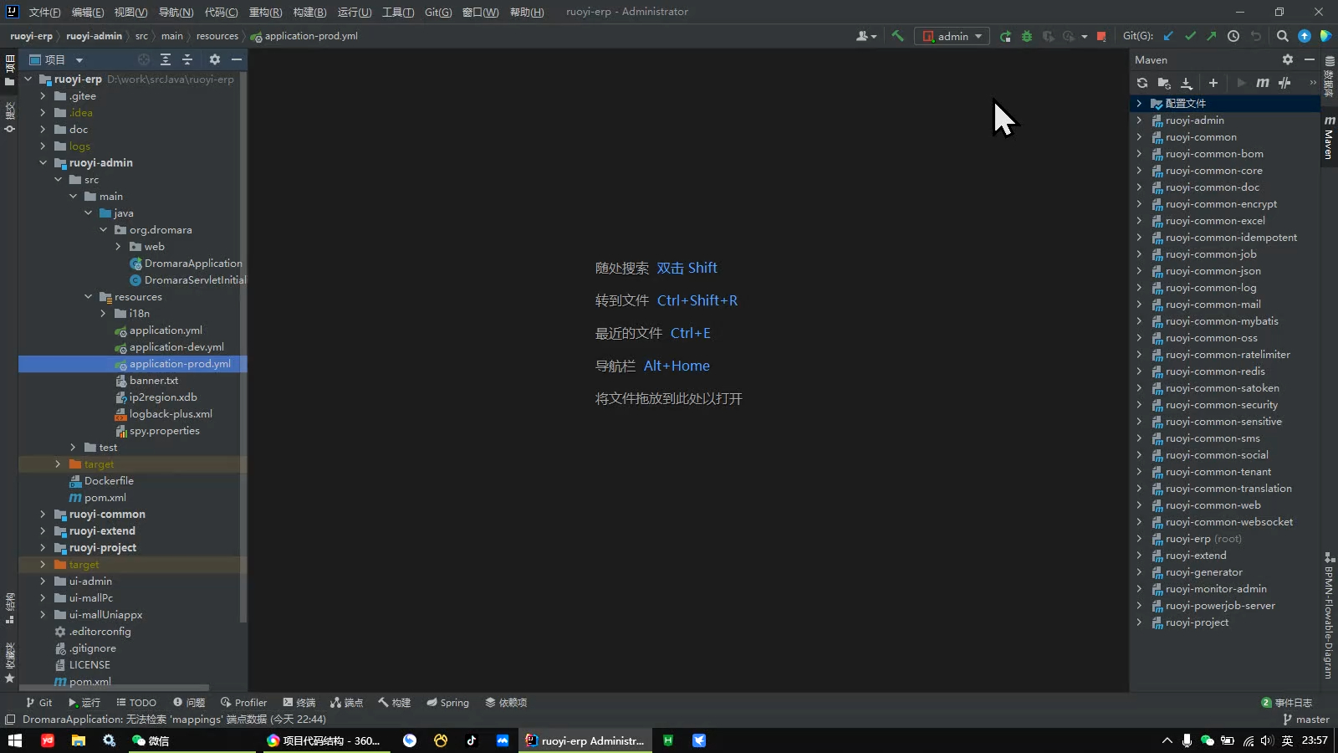Commit changes using the green checkmark icon
Viewport: 1338px width, 753px height.
[1190, 36]
